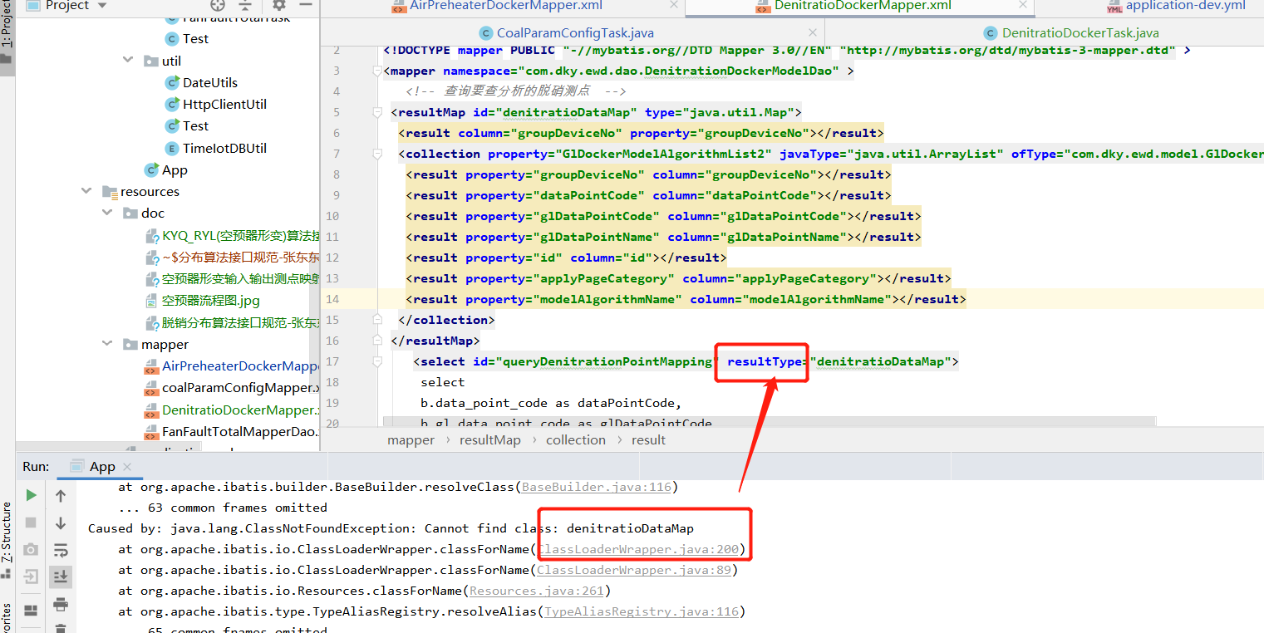Stop the running App process
Viewport: 1264px width, 633px height.
click(x=30, y=522)
